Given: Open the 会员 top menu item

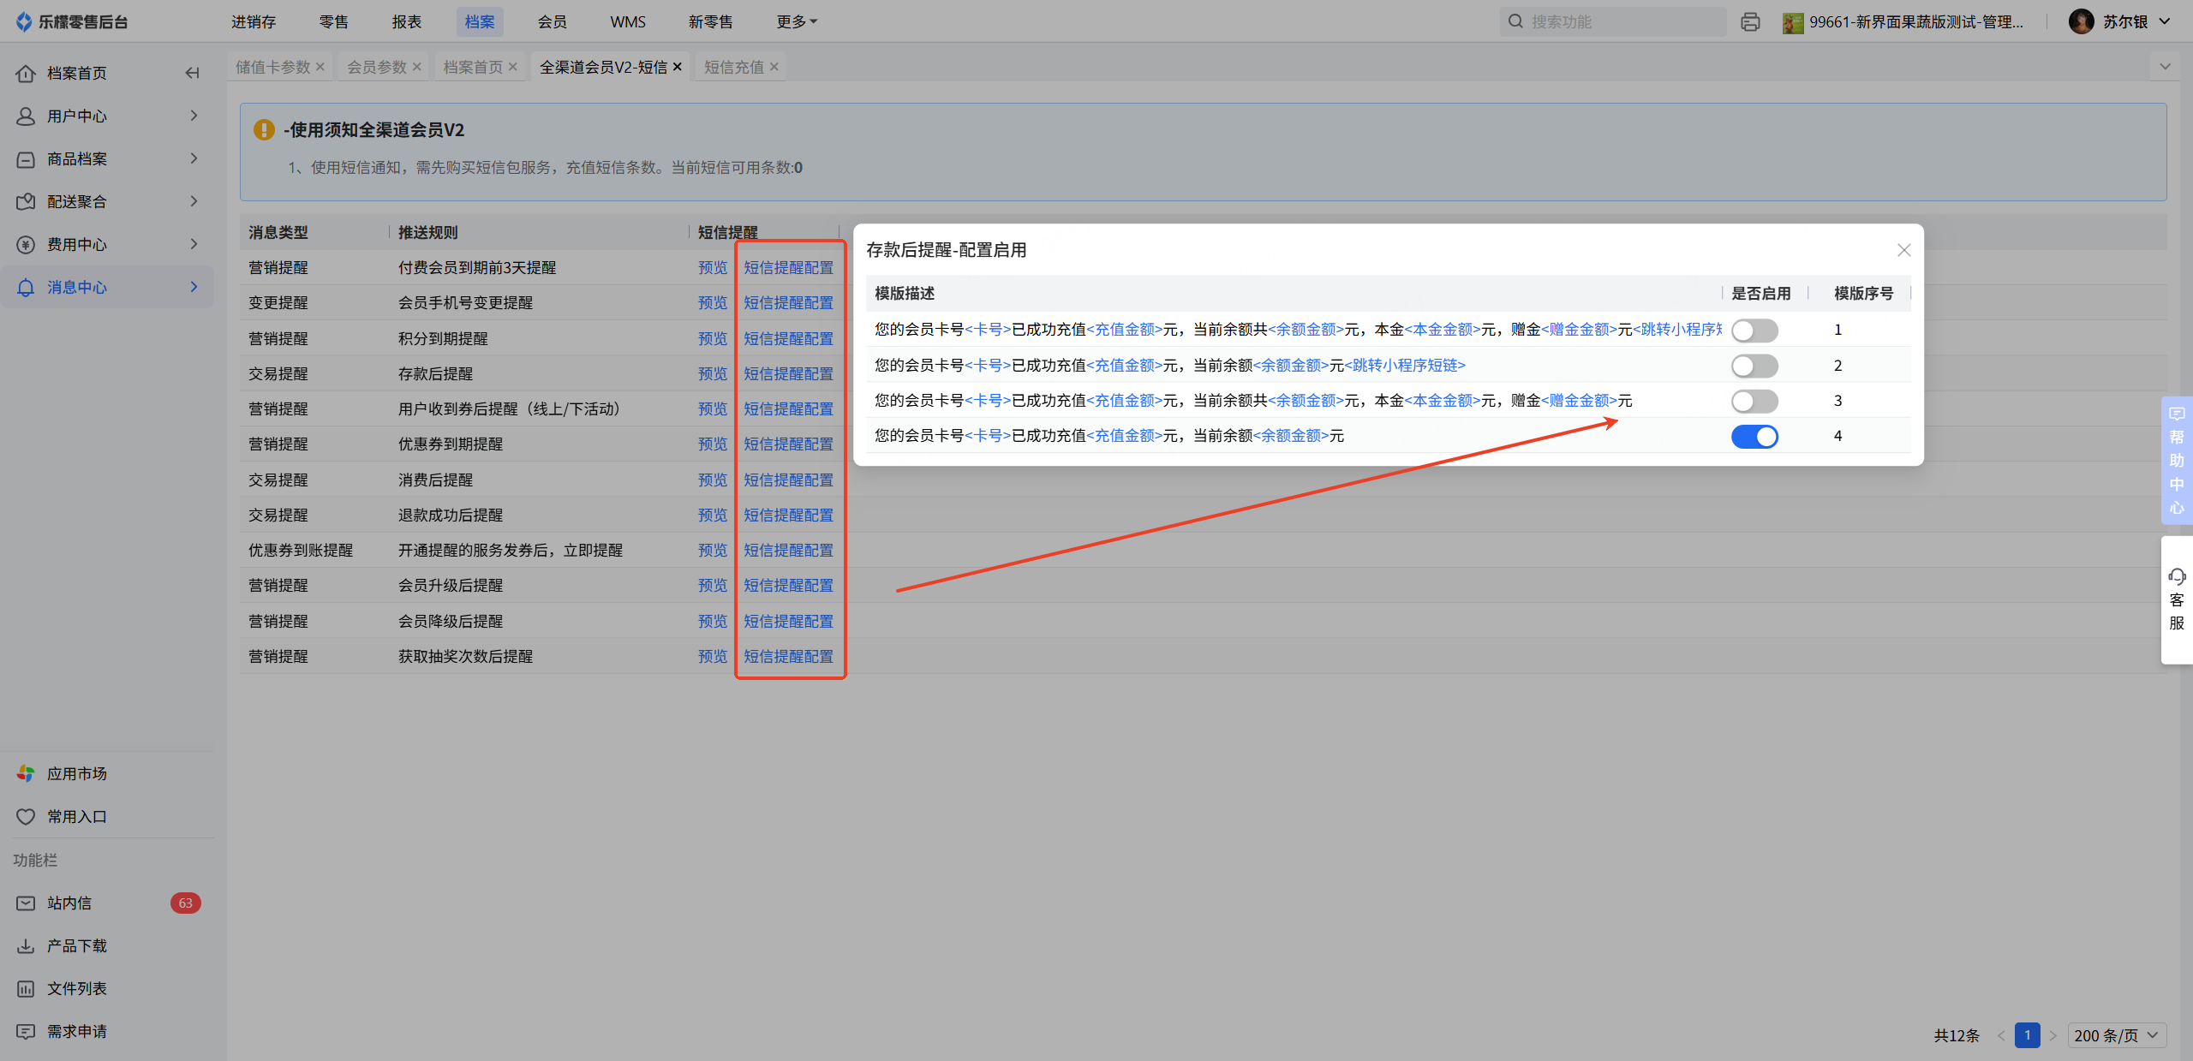Looking at the screenshot, I should pos(552,22).
